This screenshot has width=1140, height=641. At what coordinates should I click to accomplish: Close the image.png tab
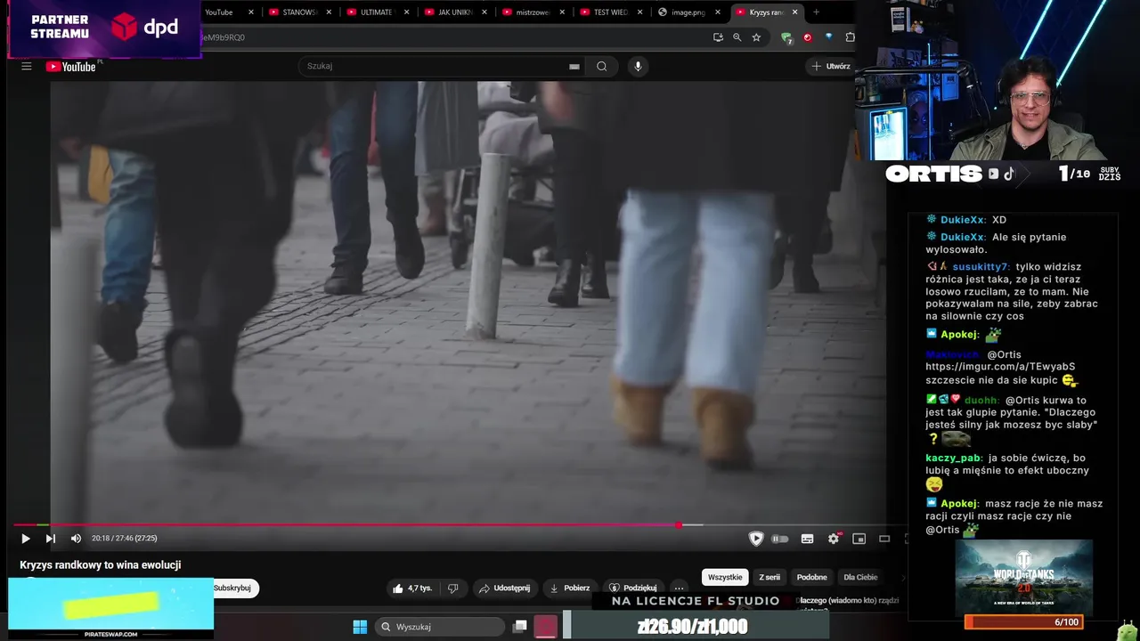click(718, 12)
